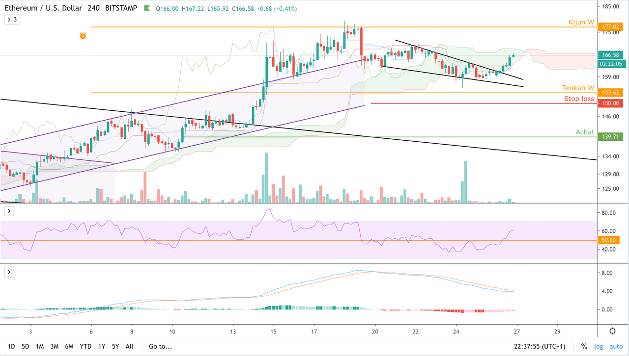Screen dimensions: 629x356
Task: Toggle auto scale mode
Action: click(616, 346)
